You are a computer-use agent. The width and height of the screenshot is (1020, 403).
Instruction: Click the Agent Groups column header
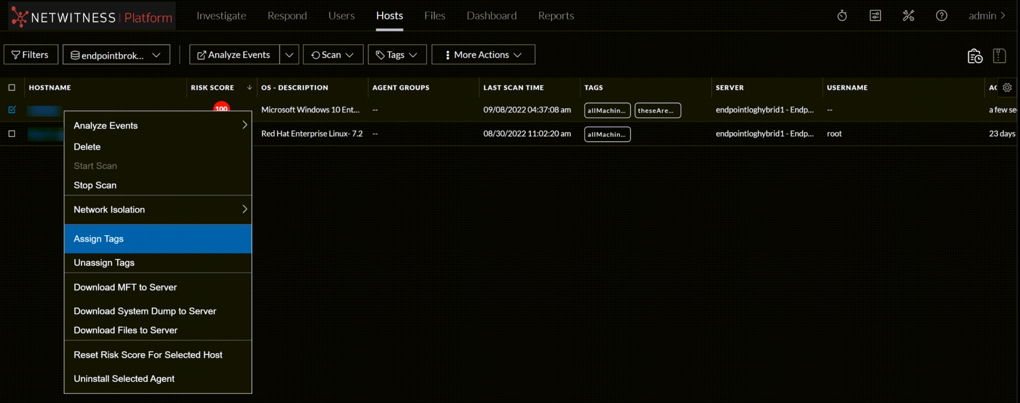click(x=401, y=88)
